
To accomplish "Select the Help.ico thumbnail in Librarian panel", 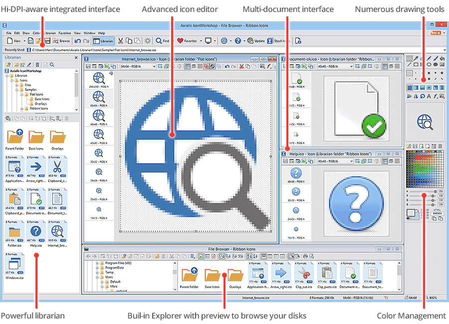I will (x=35, y=232).
